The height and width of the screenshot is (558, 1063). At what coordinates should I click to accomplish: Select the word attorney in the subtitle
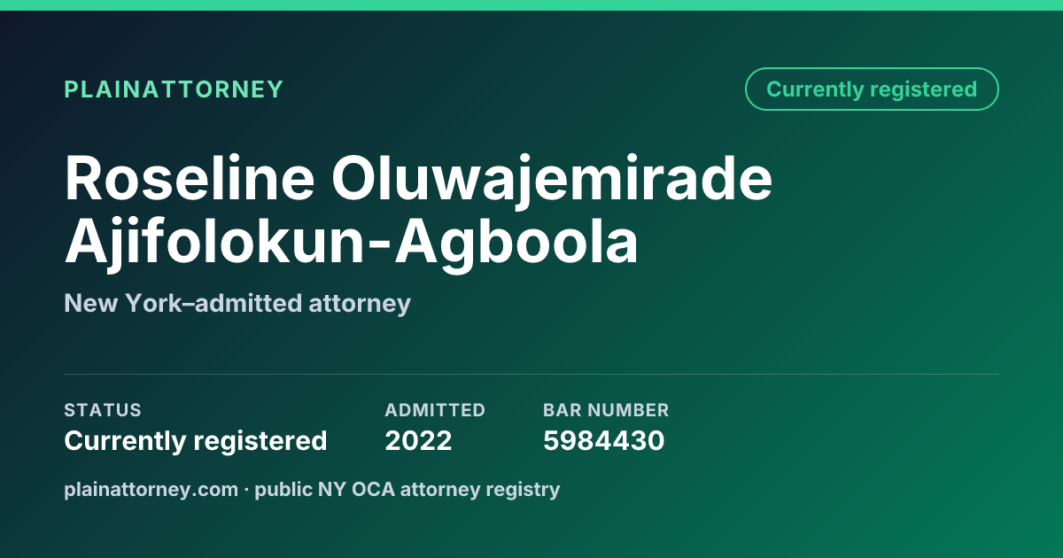tap(360, 305)
